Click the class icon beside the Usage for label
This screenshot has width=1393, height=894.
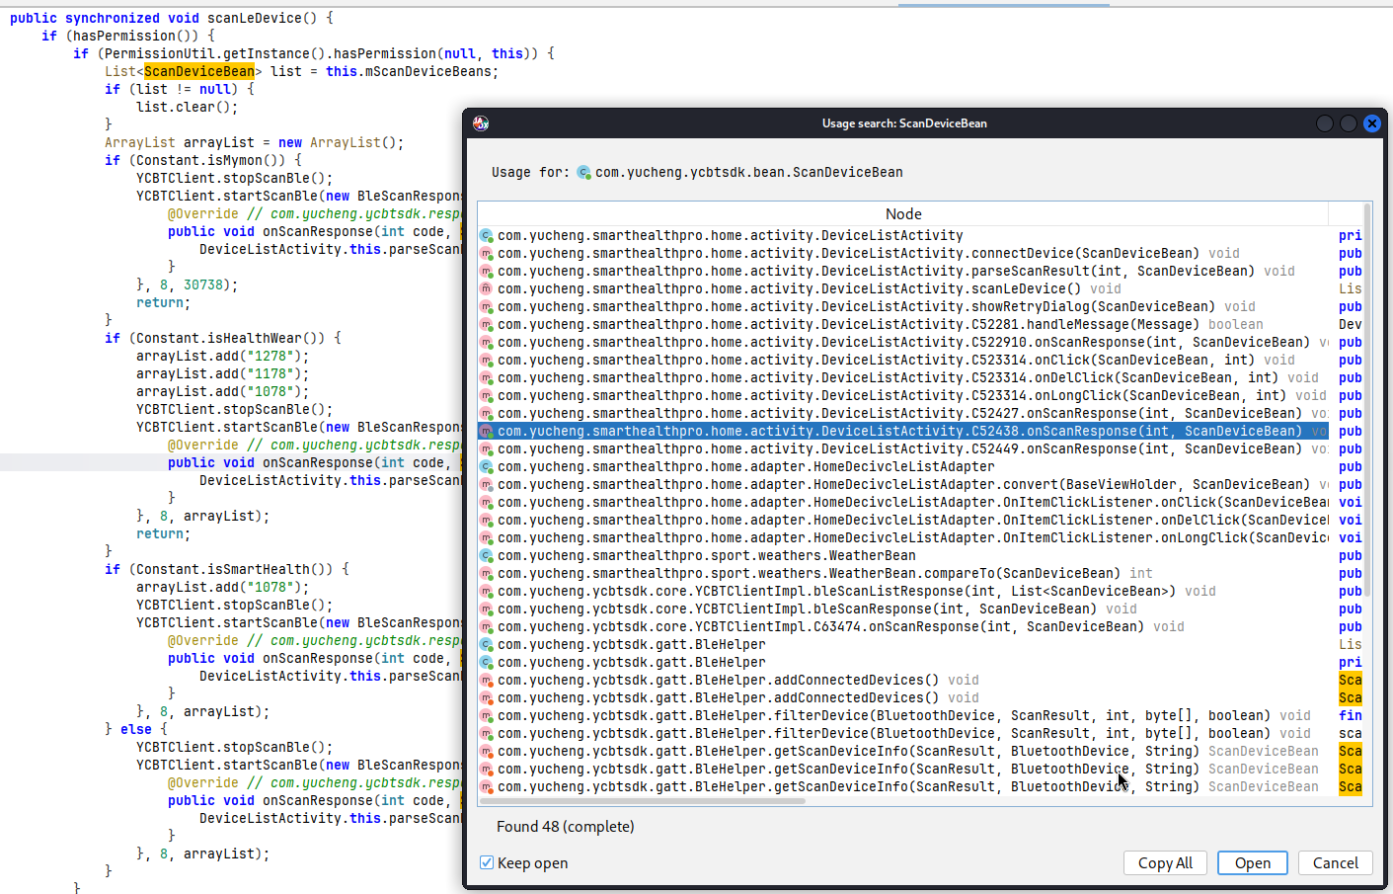583,172
